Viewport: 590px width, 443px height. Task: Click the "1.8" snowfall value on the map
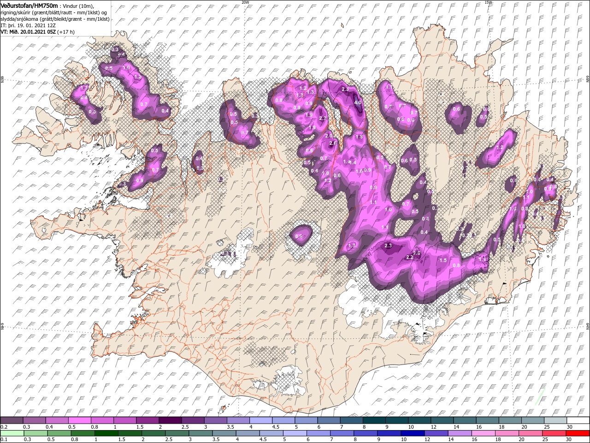click(359, 137)
